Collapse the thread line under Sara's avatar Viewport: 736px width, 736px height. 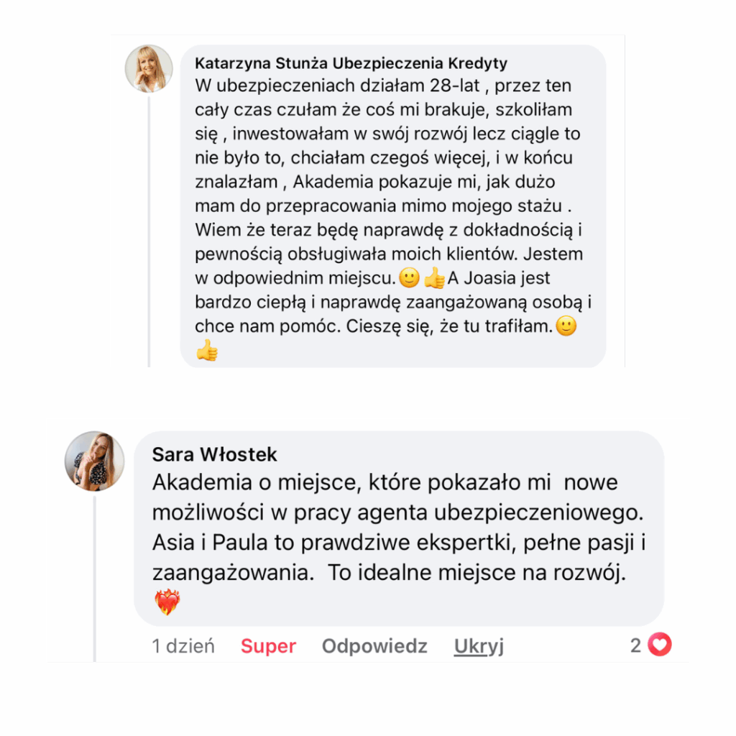94,579
